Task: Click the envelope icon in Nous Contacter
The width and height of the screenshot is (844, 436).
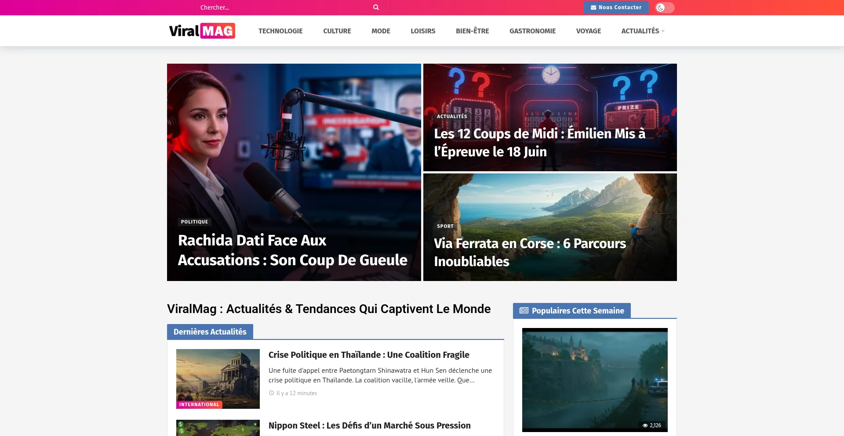Action: pyautogui.click(x=593, y=7)
